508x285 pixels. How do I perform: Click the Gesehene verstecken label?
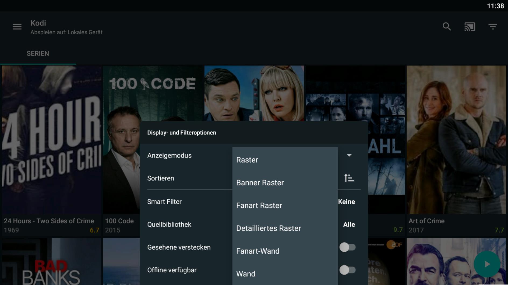tap(179, 247)
